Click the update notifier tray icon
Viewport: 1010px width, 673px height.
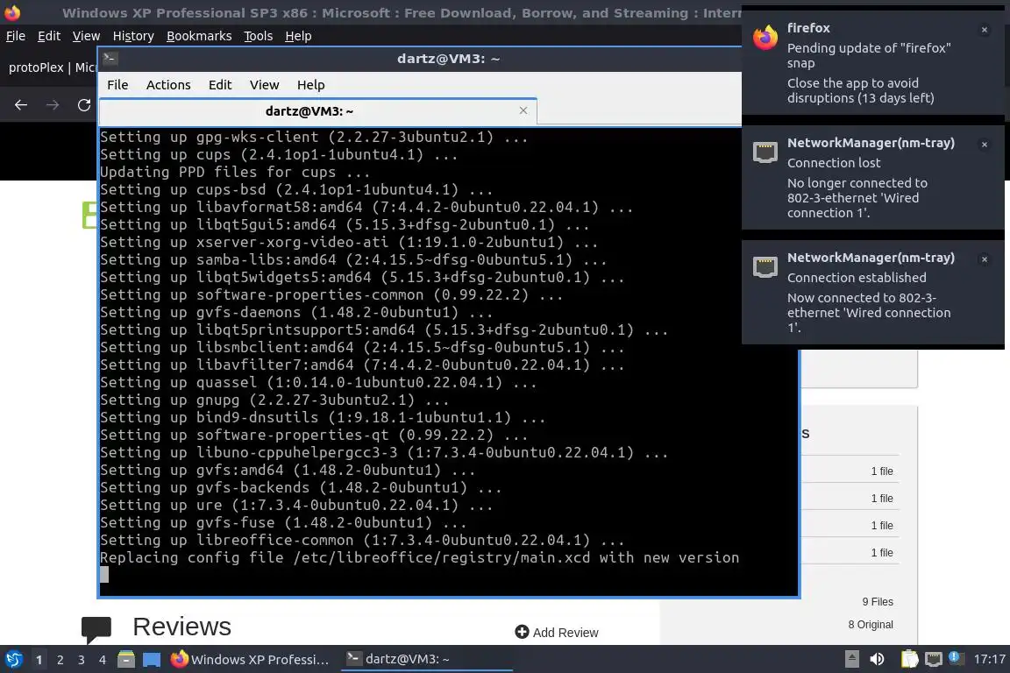tap(956, 658)
